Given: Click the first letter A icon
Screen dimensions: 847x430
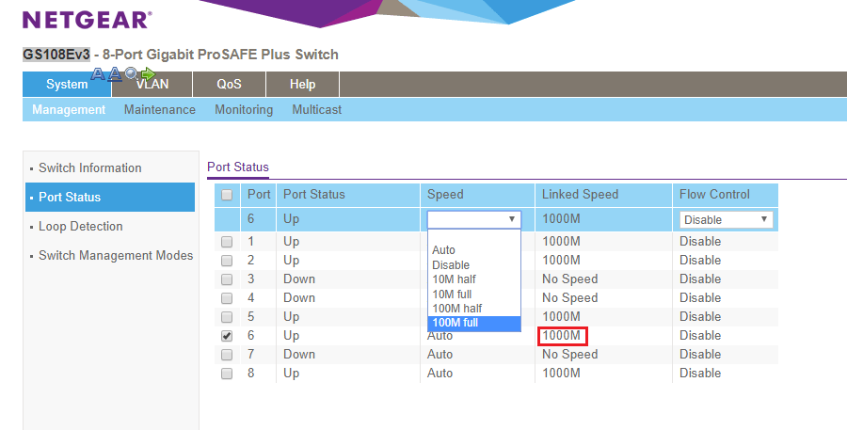Looking at the screenshot, I should (99, 74).
